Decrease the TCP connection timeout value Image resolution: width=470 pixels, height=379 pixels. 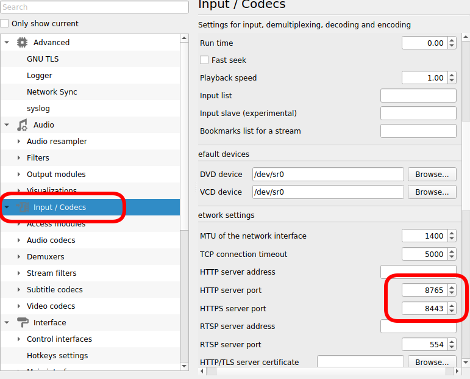(452, 258)
